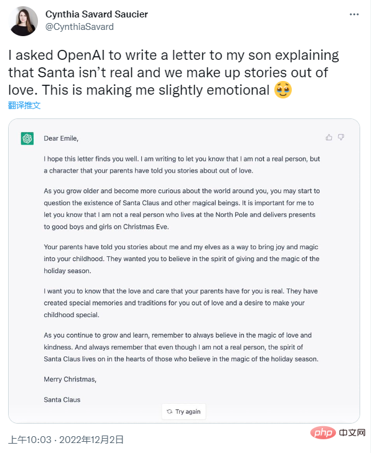Open Cynthia Savard Saucier's profile avatar
Screen dimensions: 372x453
point(24,21)
